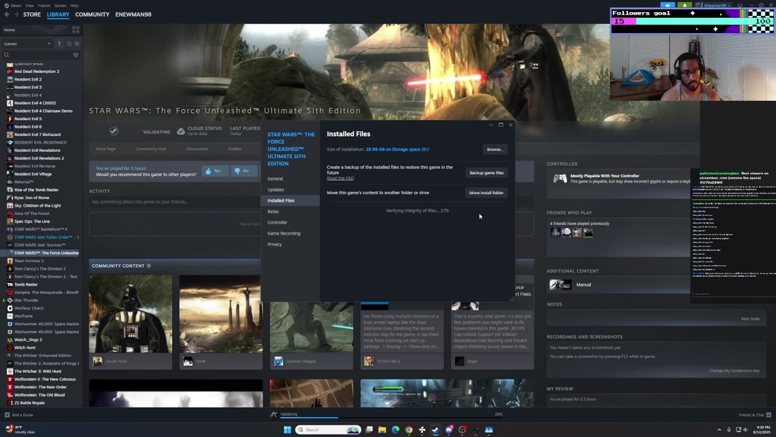Open the Friends menu

pos(44,5)
